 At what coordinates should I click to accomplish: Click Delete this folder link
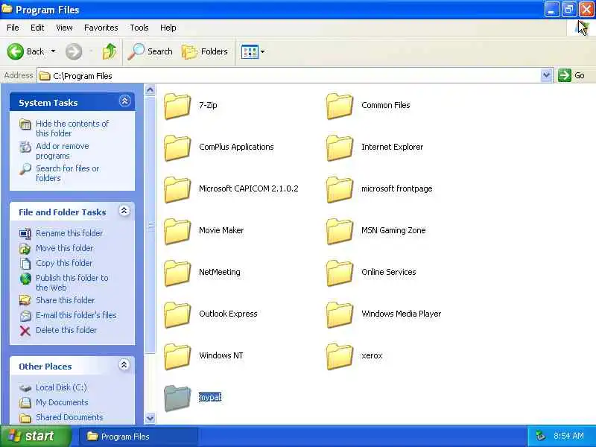point(66,329)
